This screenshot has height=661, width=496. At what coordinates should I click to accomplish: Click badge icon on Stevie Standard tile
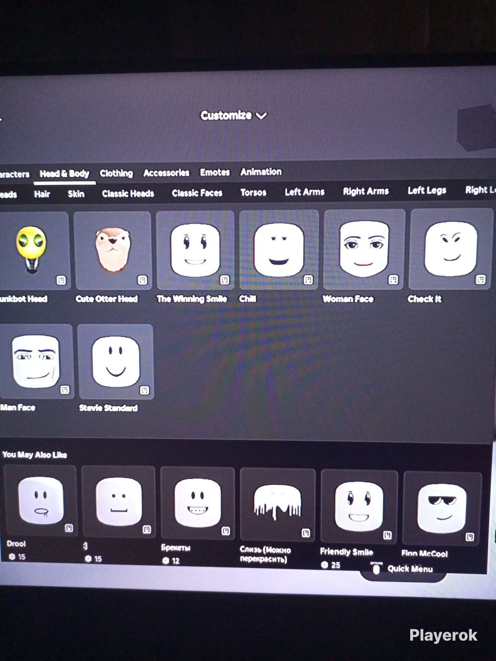tap(145, 390)
